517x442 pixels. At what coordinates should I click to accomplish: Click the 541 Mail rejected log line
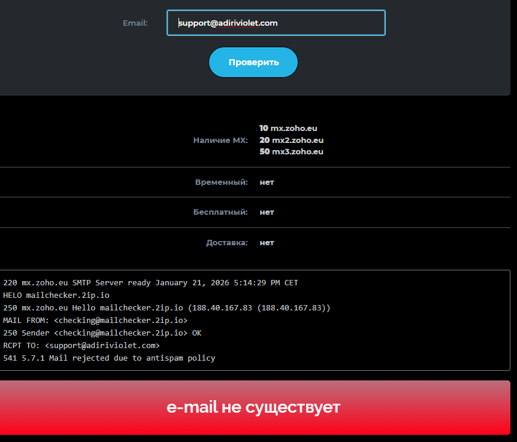tap(109, 358)
